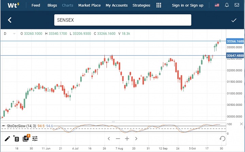Go to My Accounts
Image resolution: width=245 pixels, height=152 pixels.
coord(117,5)
